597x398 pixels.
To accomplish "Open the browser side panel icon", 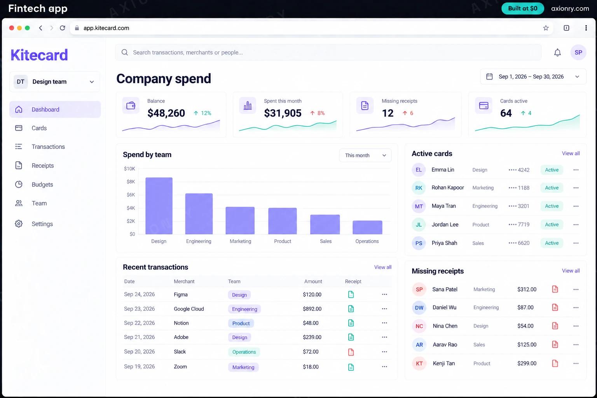I will click(x=566, y=28).
